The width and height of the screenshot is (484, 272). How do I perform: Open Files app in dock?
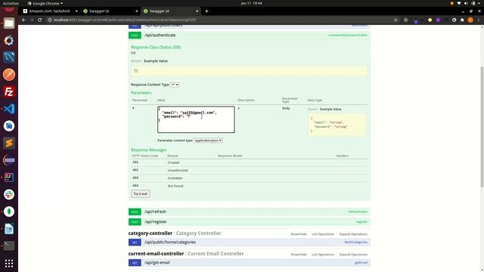point(9,23)
